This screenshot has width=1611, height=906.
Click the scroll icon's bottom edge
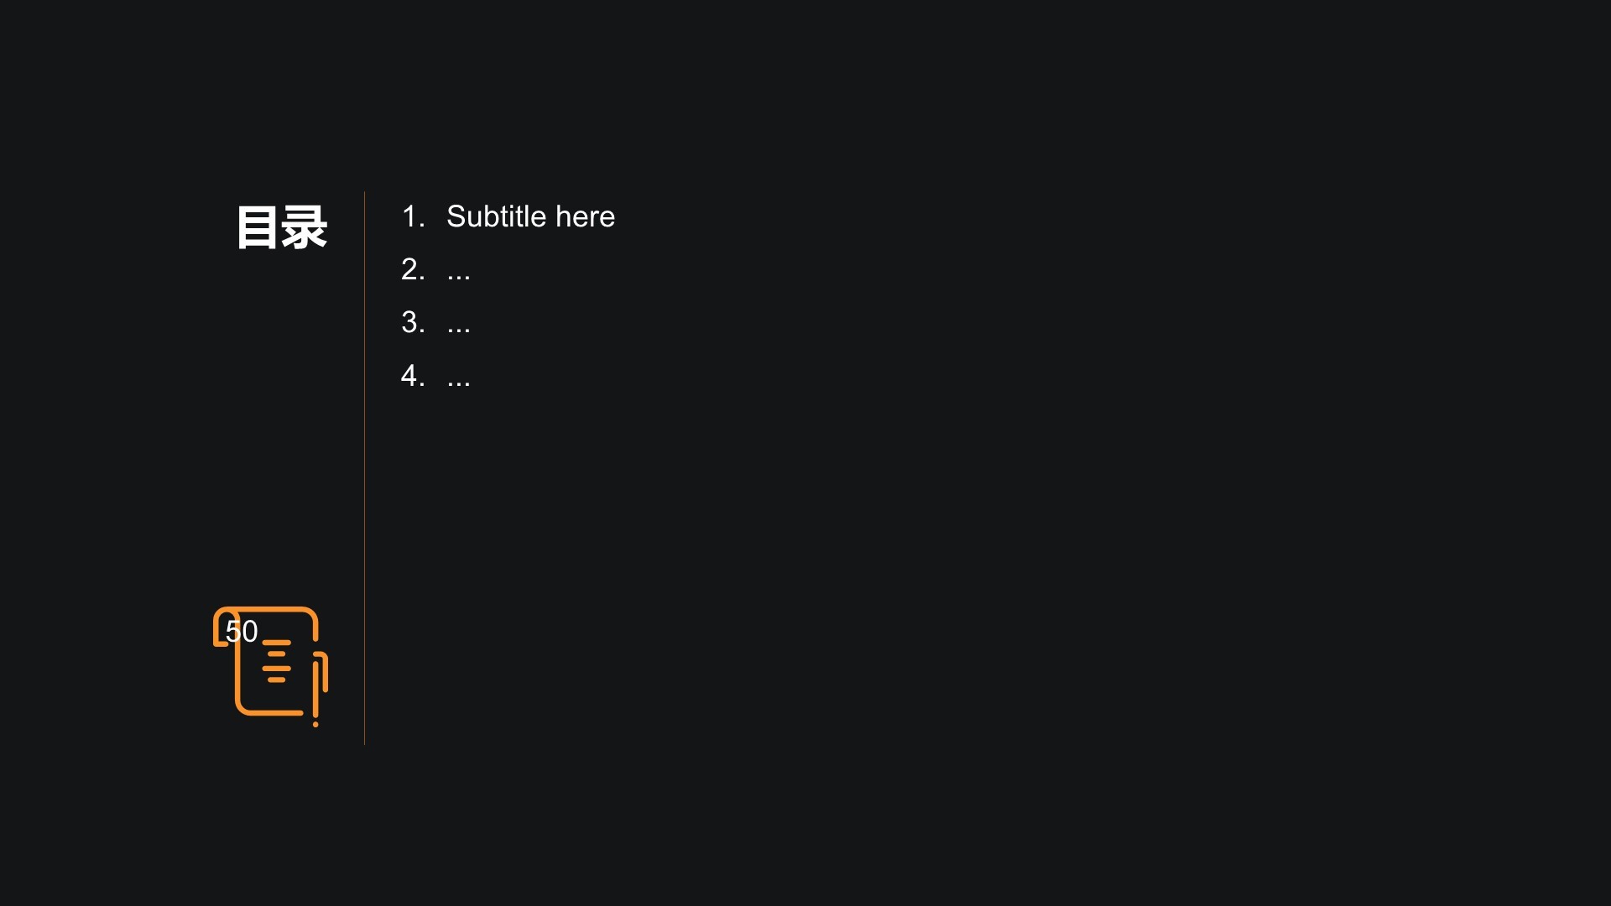[x=270, y=713]
